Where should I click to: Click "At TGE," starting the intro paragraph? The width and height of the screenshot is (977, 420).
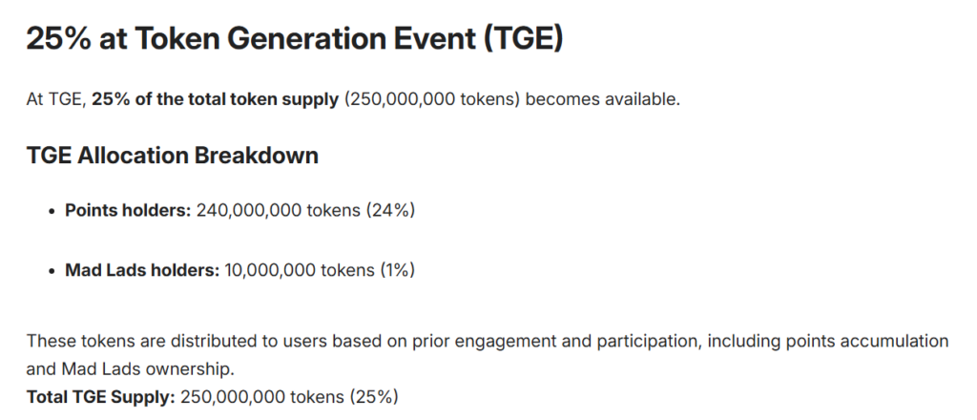tap(55, 99)
